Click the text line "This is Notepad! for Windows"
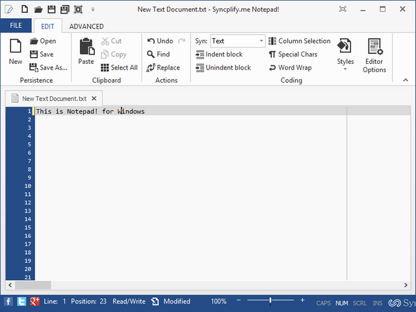The height and width of the screenshot is (312, 416). pos(90,111)
